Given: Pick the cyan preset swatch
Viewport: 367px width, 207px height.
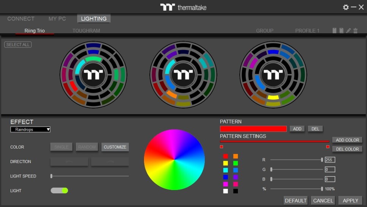Looking at the screenshot, I should (x=226, y=170).
